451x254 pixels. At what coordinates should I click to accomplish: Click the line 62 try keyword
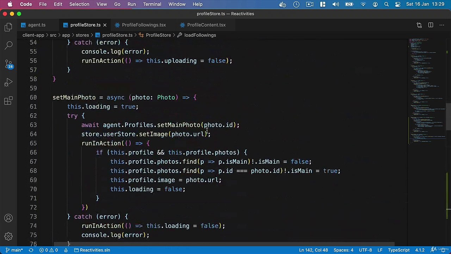pyautogui.click(x=72, y=116)
